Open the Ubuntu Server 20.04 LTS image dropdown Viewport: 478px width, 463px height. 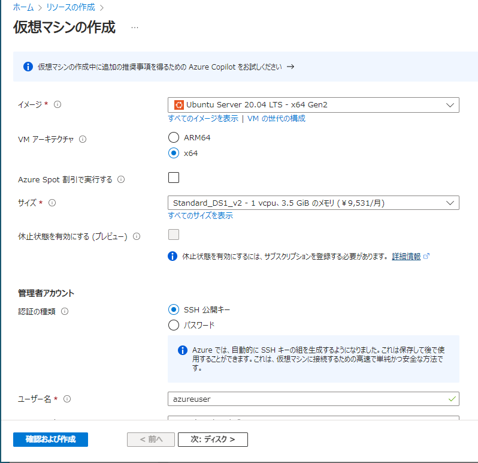313,105
